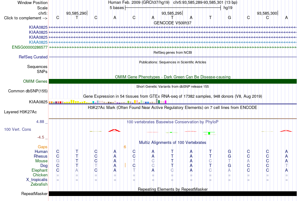Click the '5 bases' scale label
297x201 pixels.
click(x=117, y=8)
